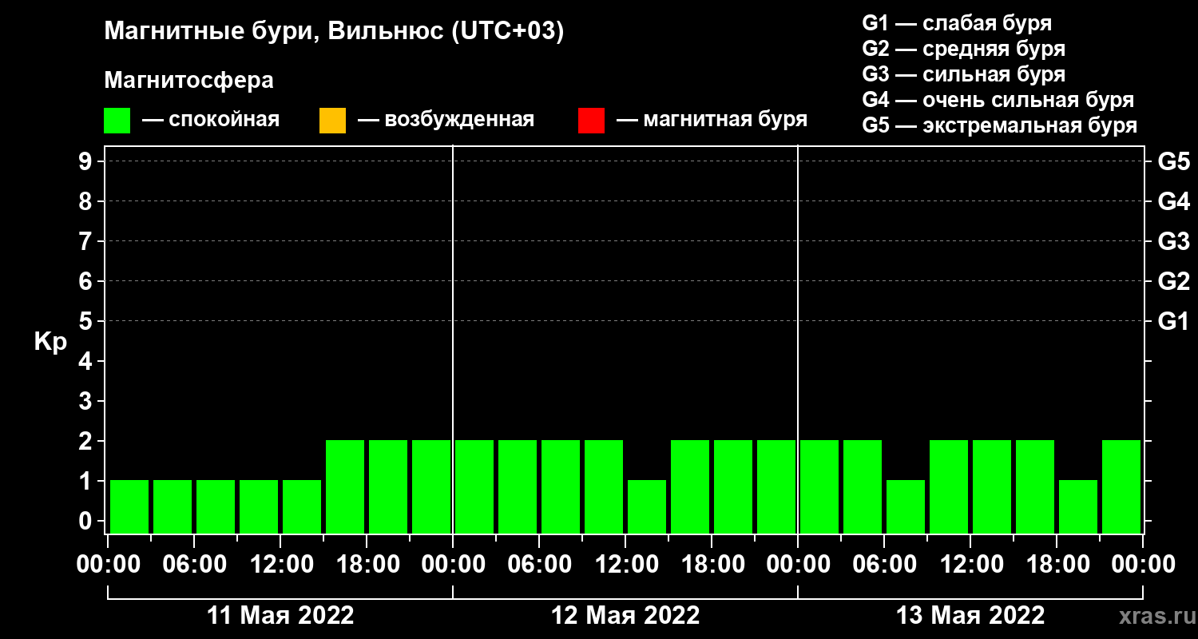Click the 'G1' label on the right axis
Viewport: 1198px width, 639px height.
pyautogui.click(x=1173, y=321)
